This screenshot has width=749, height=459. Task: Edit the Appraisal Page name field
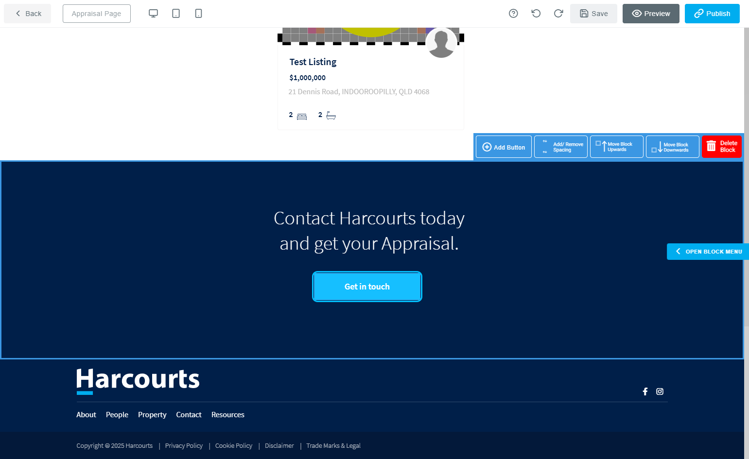[97, 14]
